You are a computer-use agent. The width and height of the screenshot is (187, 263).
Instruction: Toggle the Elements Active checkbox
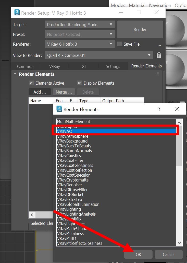[31, 83]
